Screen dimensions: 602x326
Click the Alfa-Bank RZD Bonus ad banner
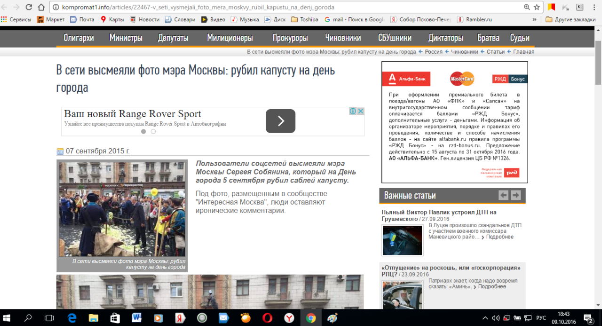point(454,122)
